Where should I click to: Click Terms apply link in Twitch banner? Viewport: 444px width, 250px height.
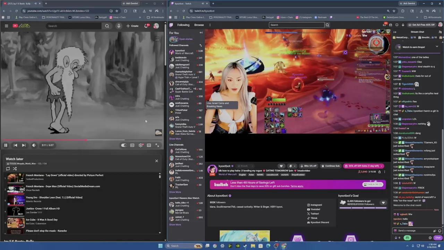click(297, 186)
